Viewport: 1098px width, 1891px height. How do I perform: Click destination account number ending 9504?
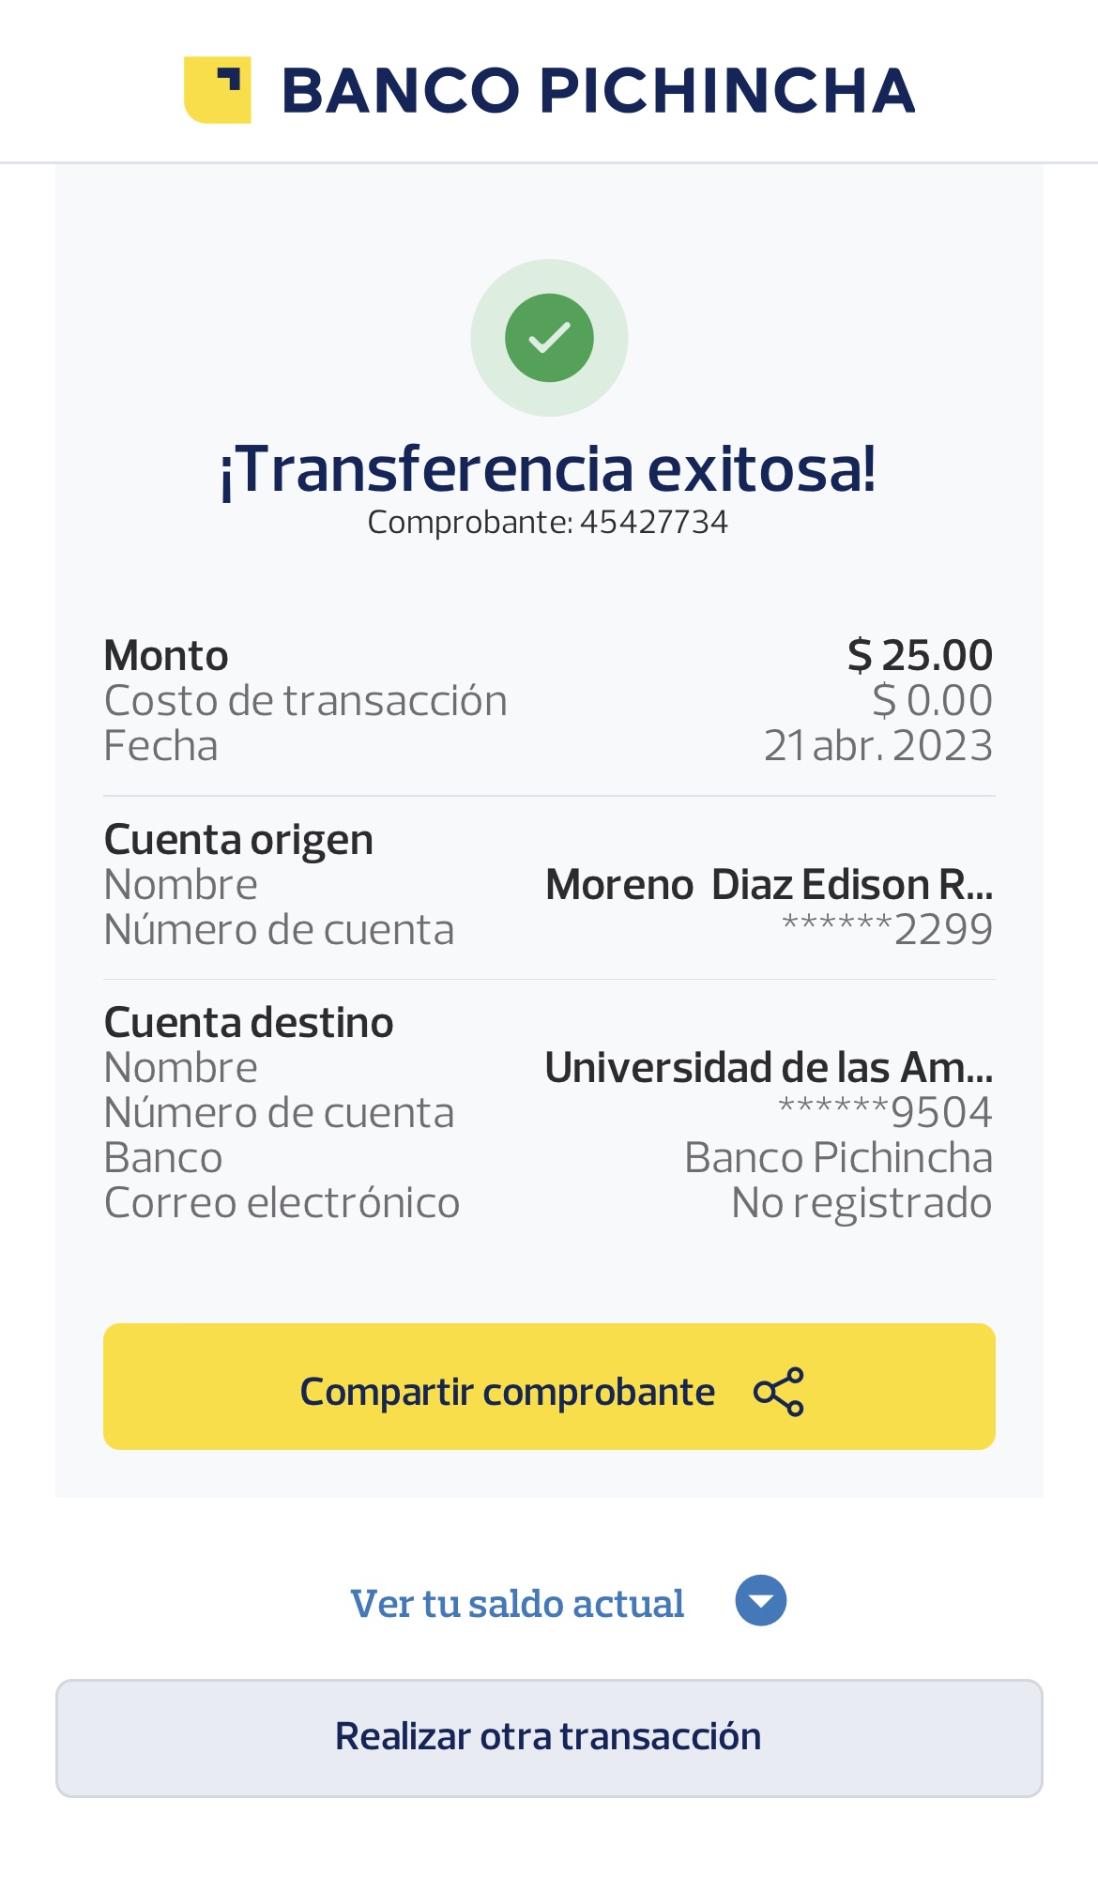coord(885,1113)
